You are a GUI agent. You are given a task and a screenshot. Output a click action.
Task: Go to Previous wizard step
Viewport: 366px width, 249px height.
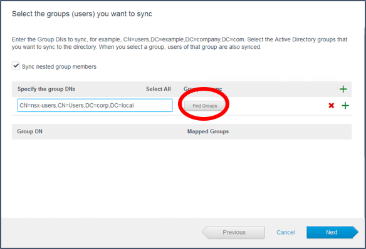pos(233,232)
